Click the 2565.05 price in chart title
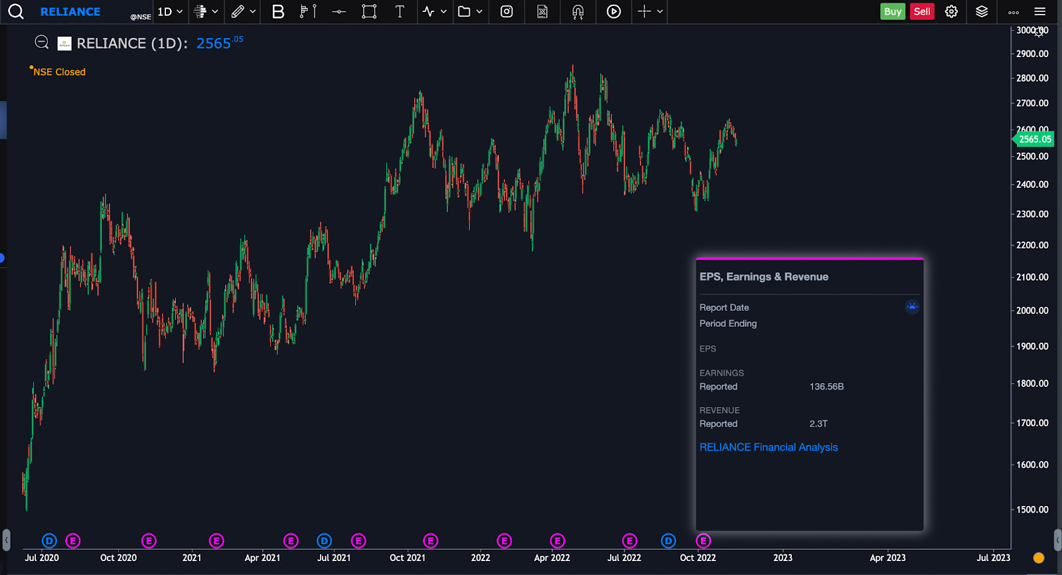Viewport: 1062px width, 575px height. 220,43
